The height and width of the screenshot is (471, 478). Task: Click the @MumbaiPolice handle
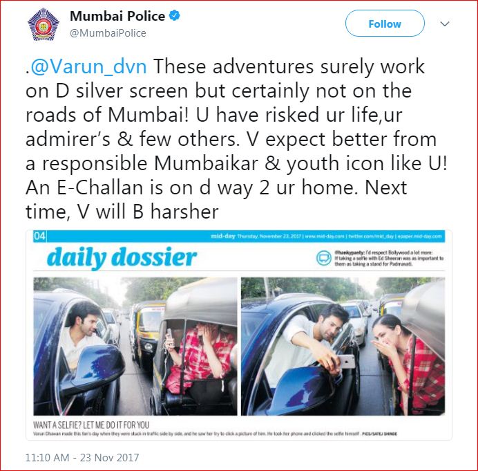coord(108,33)
